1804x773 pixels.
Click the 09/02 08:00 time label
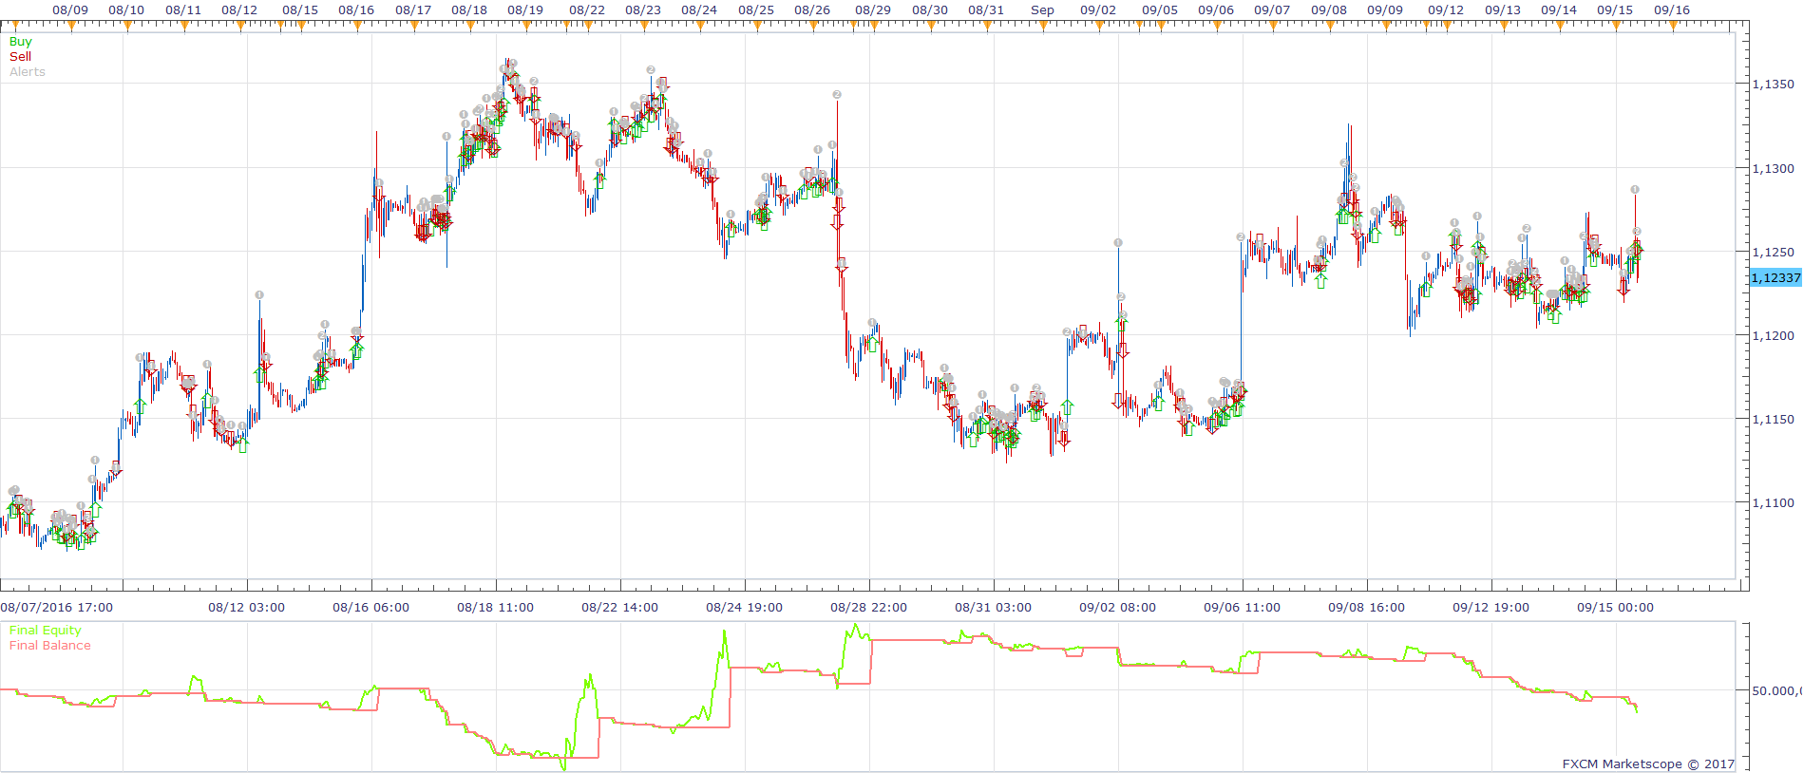point(1117,608)
